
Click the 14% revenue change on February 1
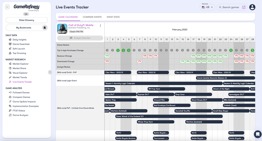click(x=107, y=56)
